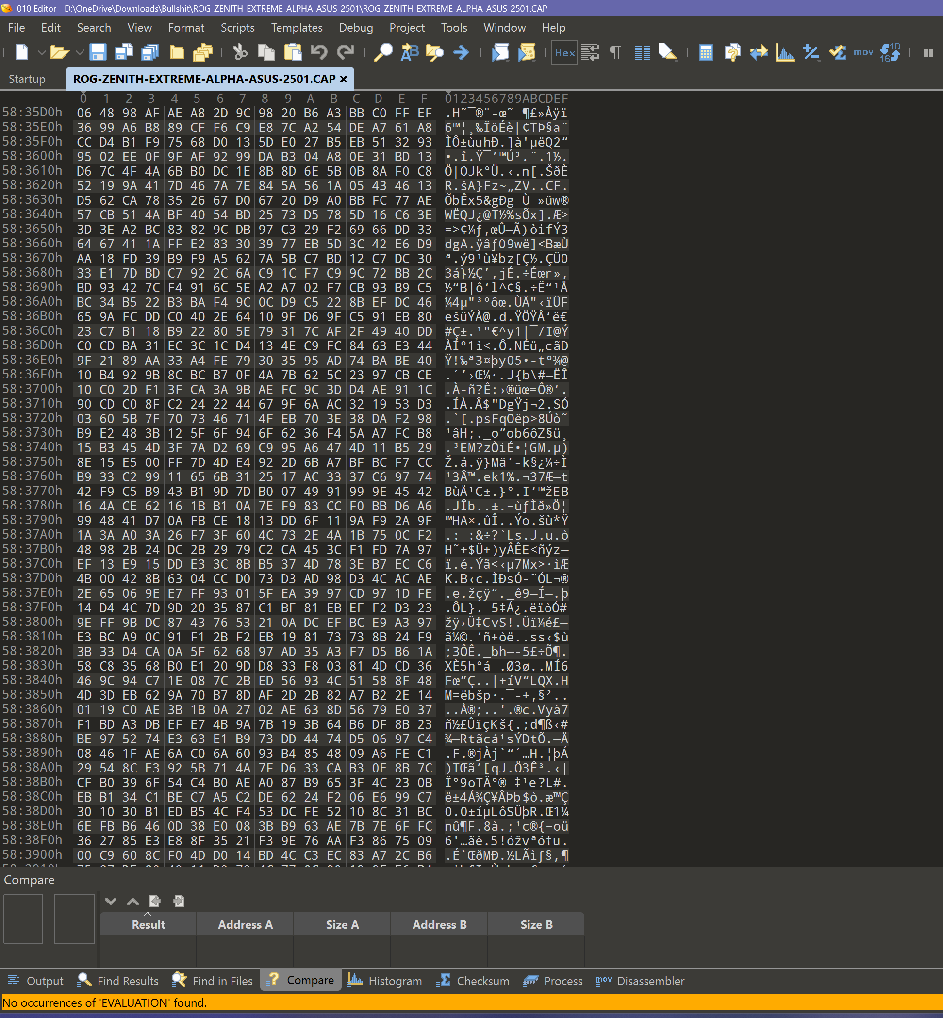Click the Save All toolbar icon
The image size is (943, 1018).
[x=150, y=52]
